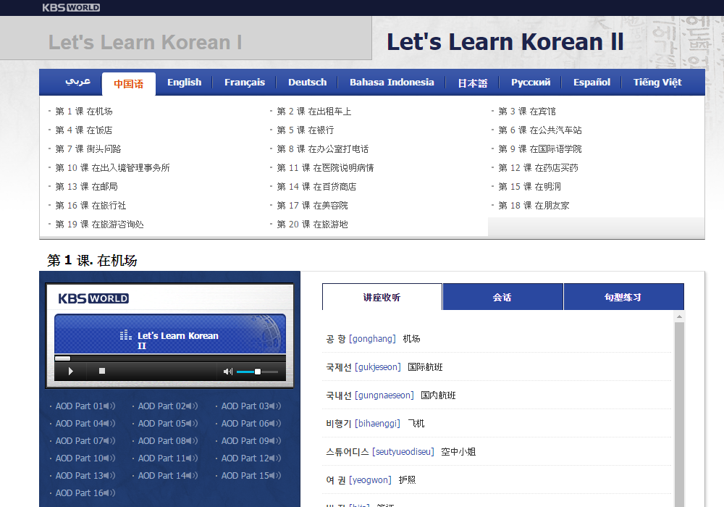The width and height of the screenshot is (724, 507).
Task: Switch to the 会话 tab
Action: (503, 297)
